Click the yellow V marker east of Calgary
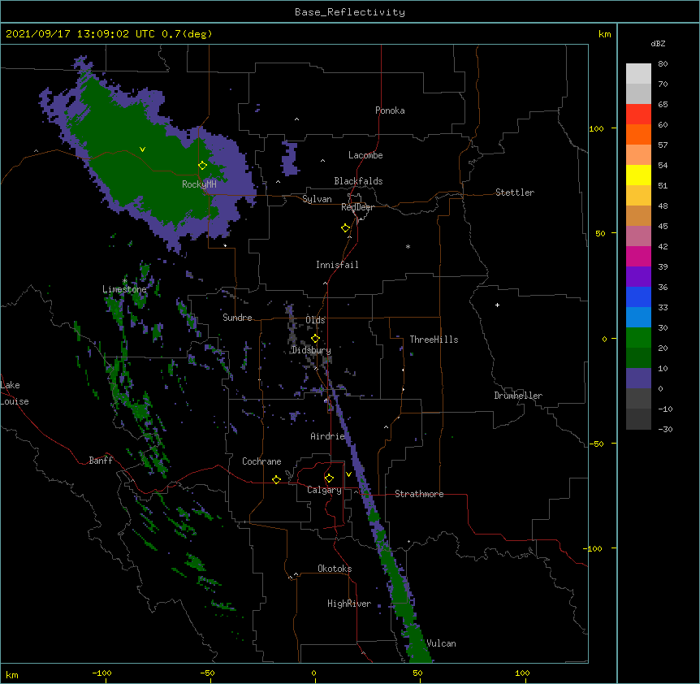The width and height of the screenshot is (700, 684). tap(348, 474)
